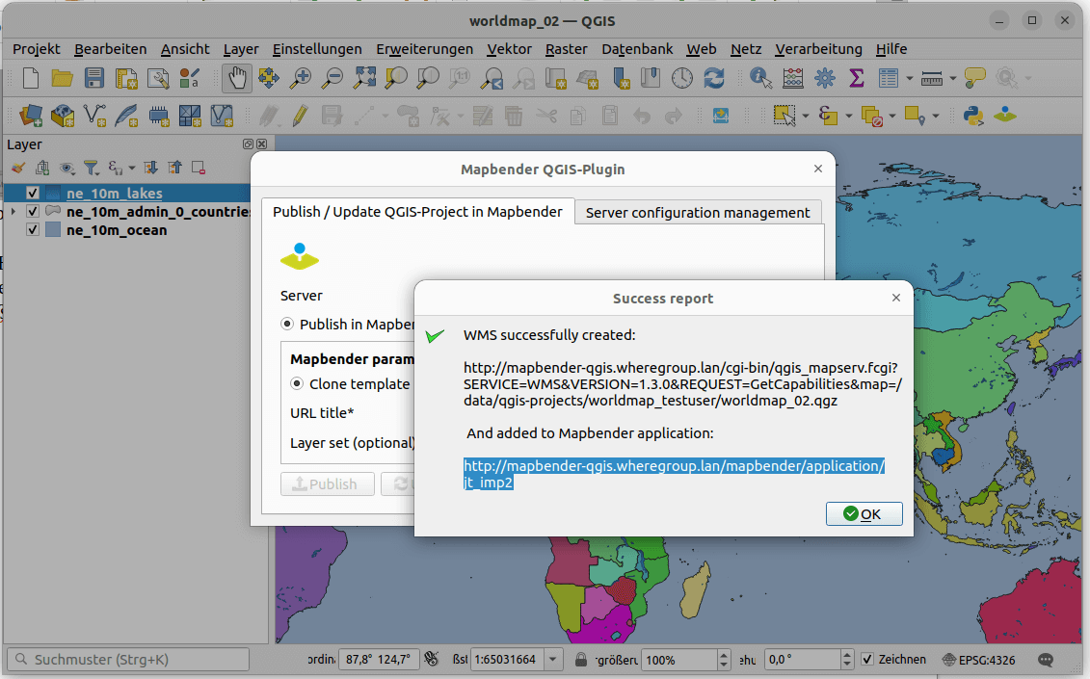
Task: Open the Verarbeitung menu
Action: pyautogui.click(x=818, y=49)
